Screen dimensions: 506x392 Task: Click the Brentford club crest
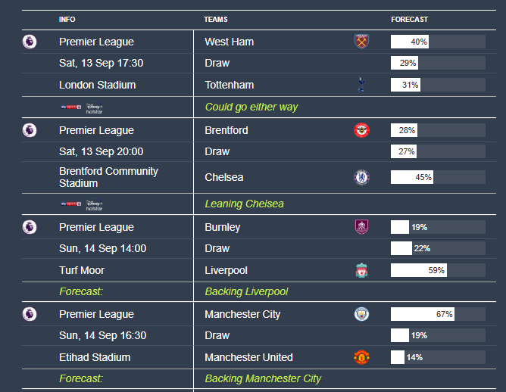[361, 130]
